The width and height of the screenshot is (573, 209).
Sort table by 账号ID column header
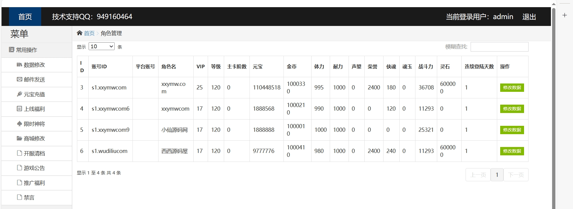[110, 66]
